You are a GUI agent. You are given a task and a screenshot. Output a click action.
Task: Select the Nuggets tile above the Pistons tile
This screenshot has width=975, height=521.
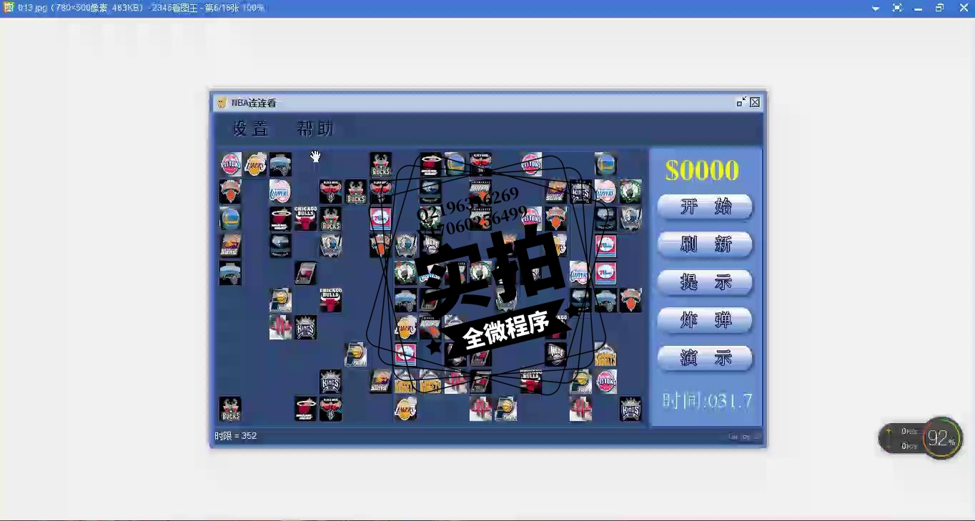605,354
